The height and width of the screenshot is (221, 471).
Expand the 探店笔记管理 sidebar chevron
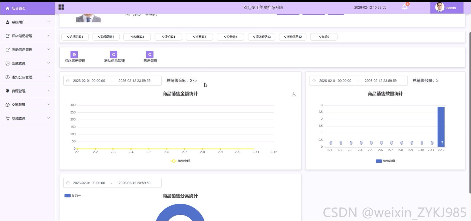coord(49,36)
